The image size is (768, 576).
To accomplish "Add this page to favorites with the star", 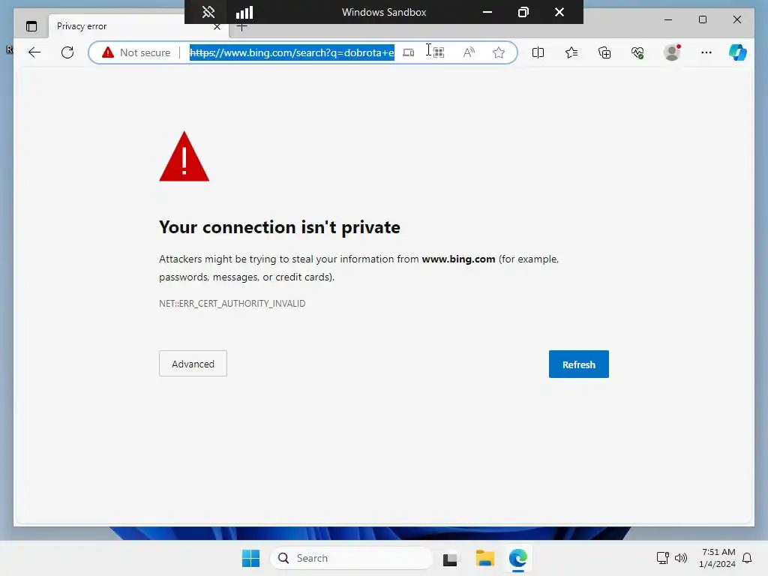I will point(499,52).
